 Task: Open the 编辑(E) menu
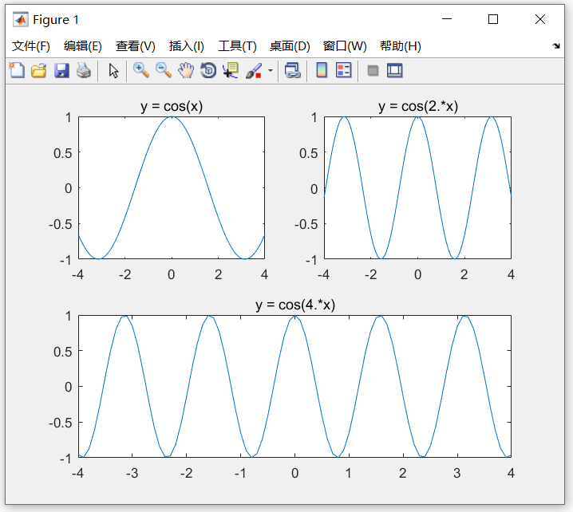82,46
